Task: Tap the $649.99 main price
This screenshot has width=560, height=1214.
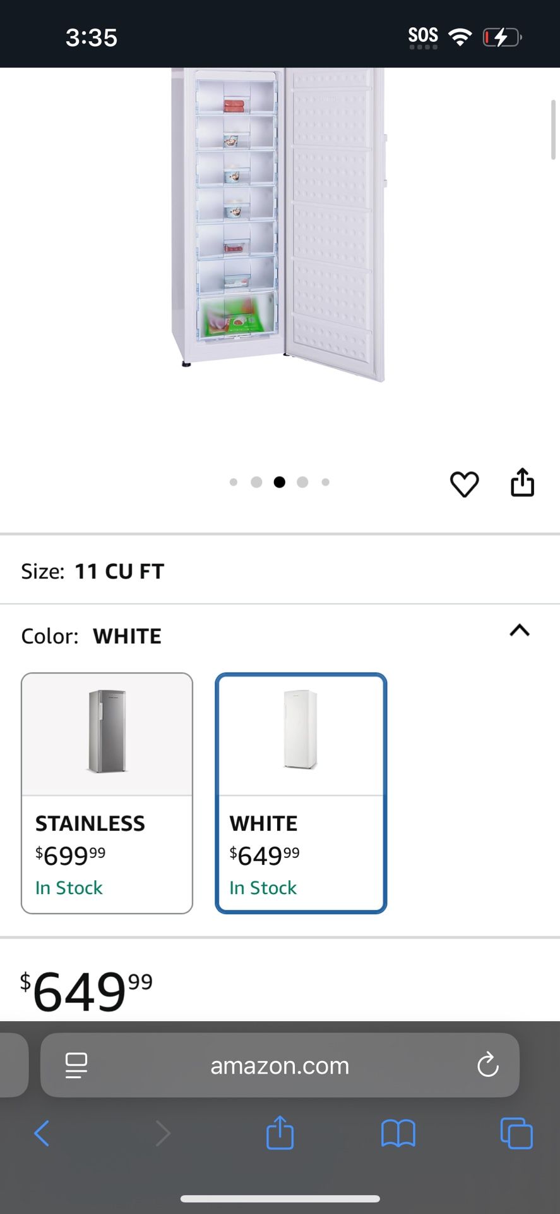Action: (86, 990)
